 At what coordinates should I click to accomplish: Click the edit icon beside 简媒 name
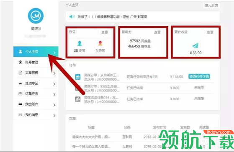40,29
